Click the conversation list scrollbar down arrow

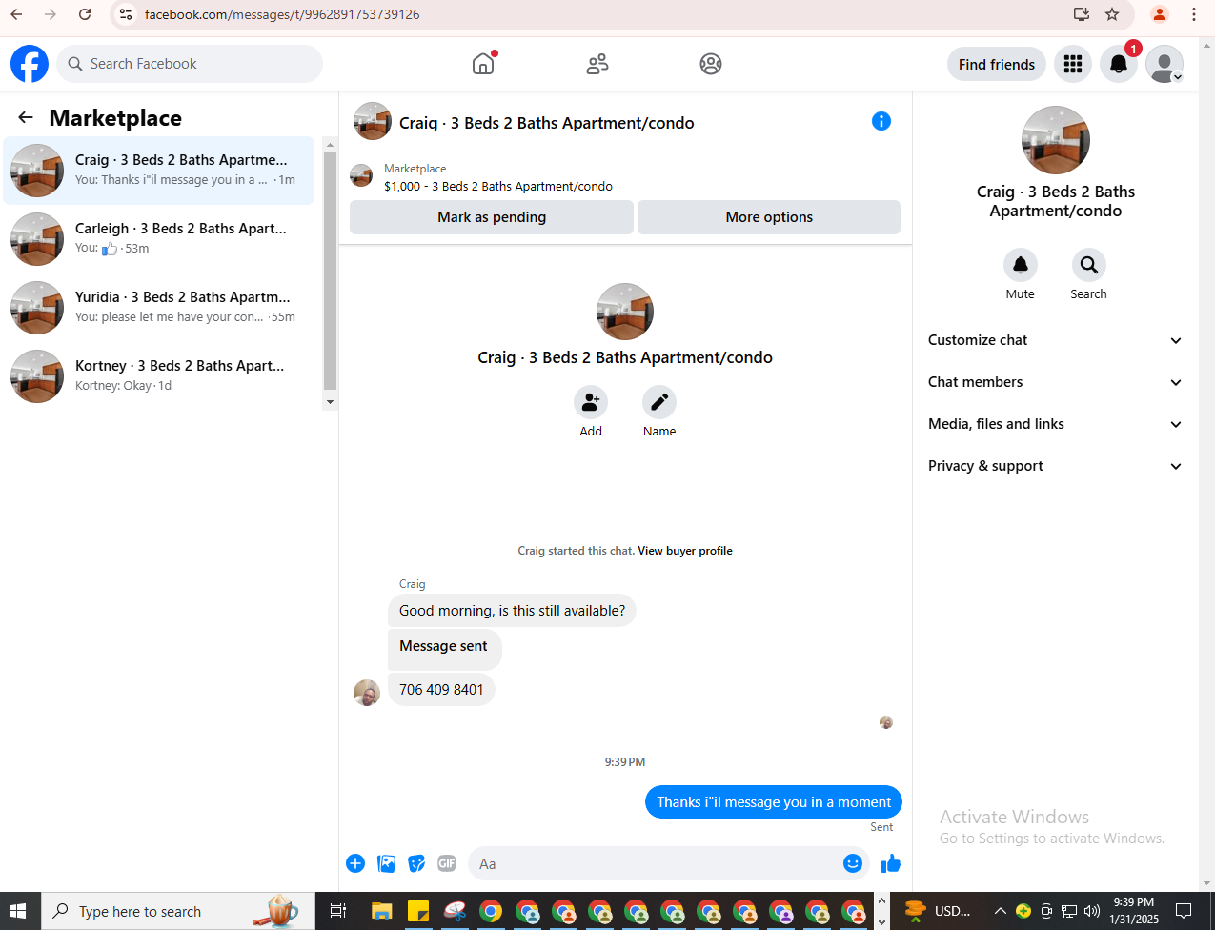point(331,402)
